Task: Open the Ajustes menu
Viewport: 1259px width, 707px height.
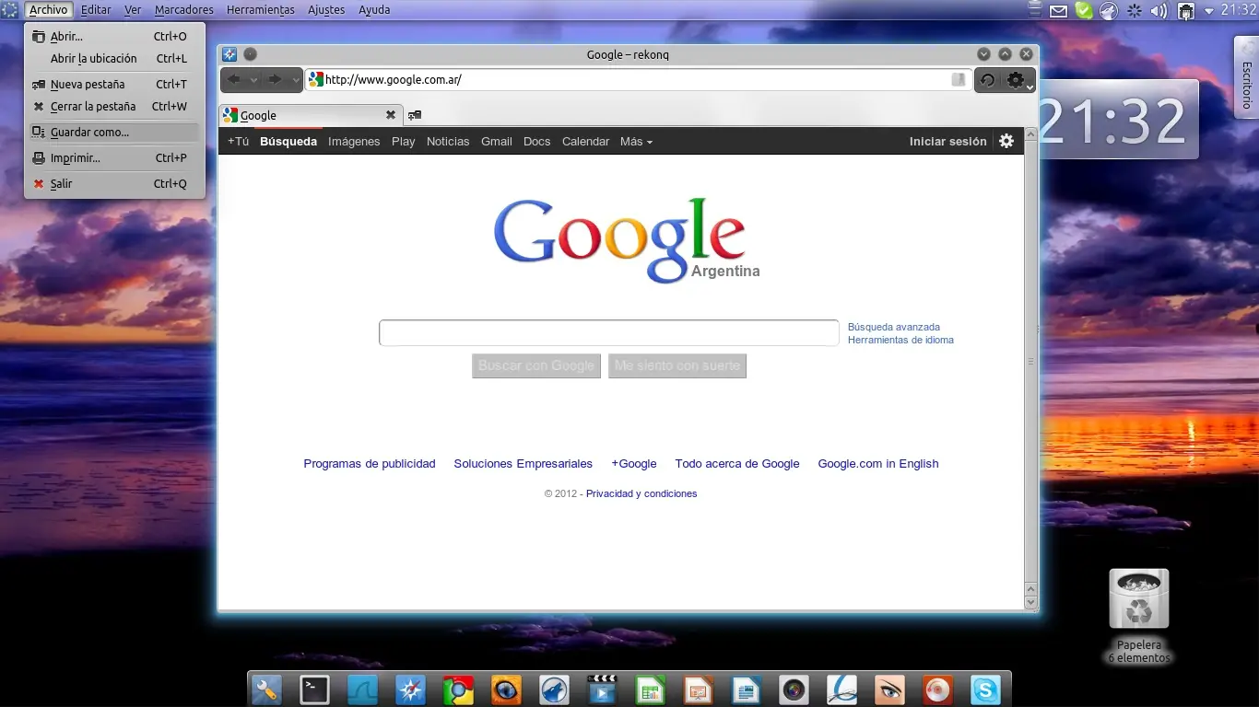Action: pos(326,10)
